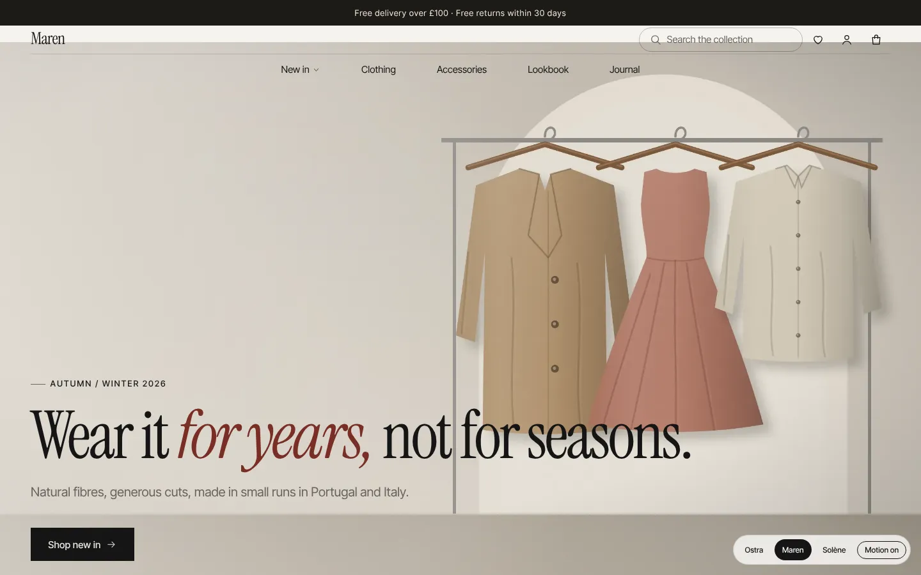This screenshot has height=575, width=921.
Task: Open the wishlist heart icon
Action: point(818,40)
